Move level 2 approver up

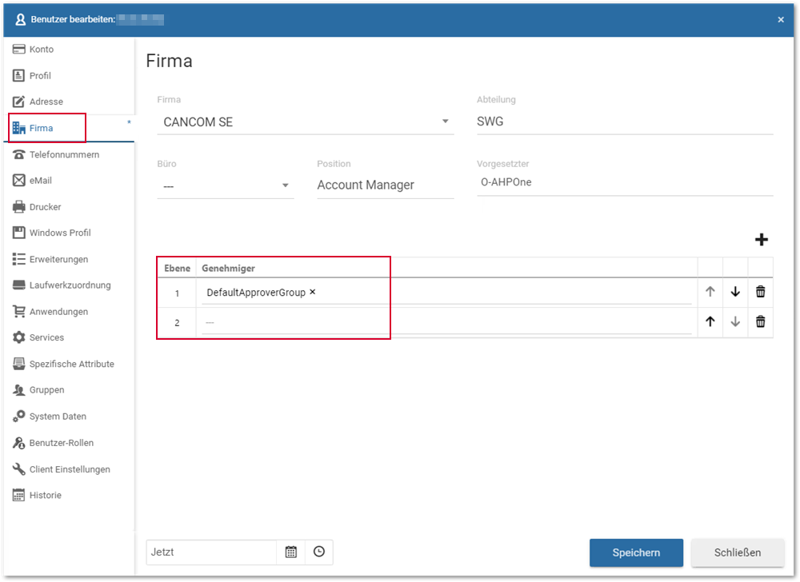710,321
